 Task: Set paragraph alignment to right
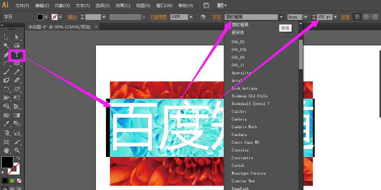(375, 17)
